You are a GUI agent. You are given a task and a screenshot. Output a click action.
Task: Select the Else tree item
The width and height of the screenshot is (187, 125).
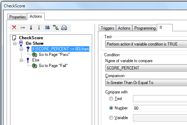point(36,60)
